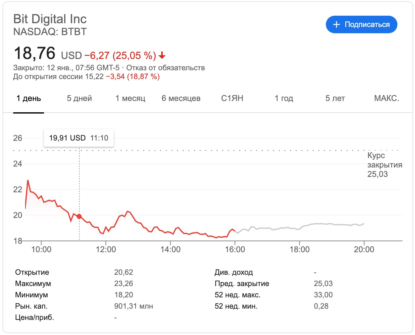Select the 5 лет time range
This screenshot has height=335, width=415.
[335, 98]
